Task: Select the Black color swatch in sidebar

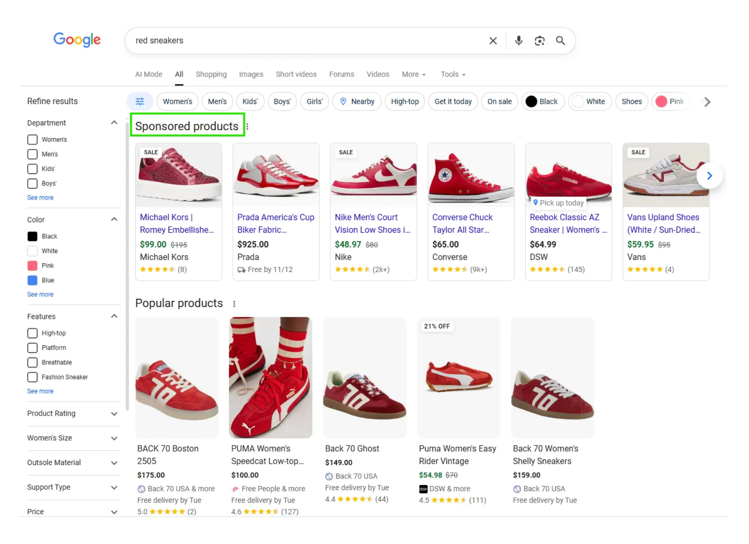Action: coord(32,236)
